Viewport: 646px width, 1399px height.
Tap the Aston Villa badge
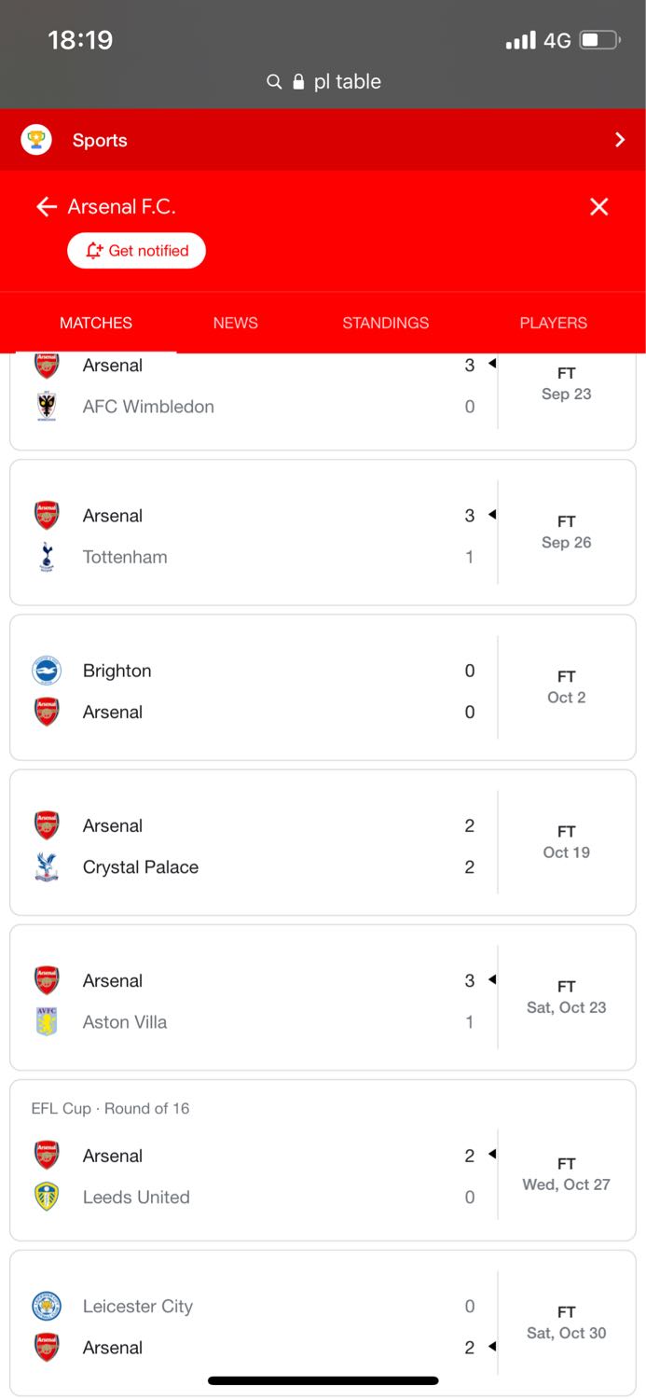point(47,1022)
